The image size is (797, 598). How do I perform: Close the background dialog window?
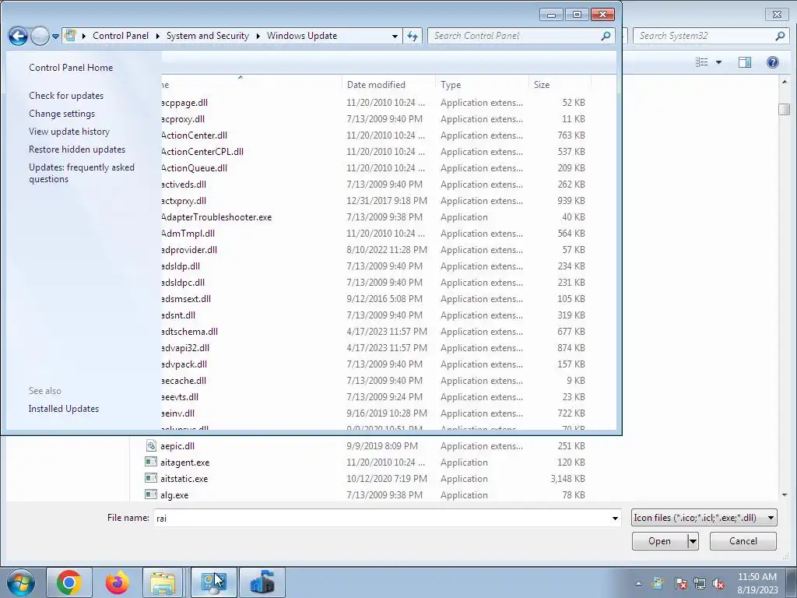[777, 14]
